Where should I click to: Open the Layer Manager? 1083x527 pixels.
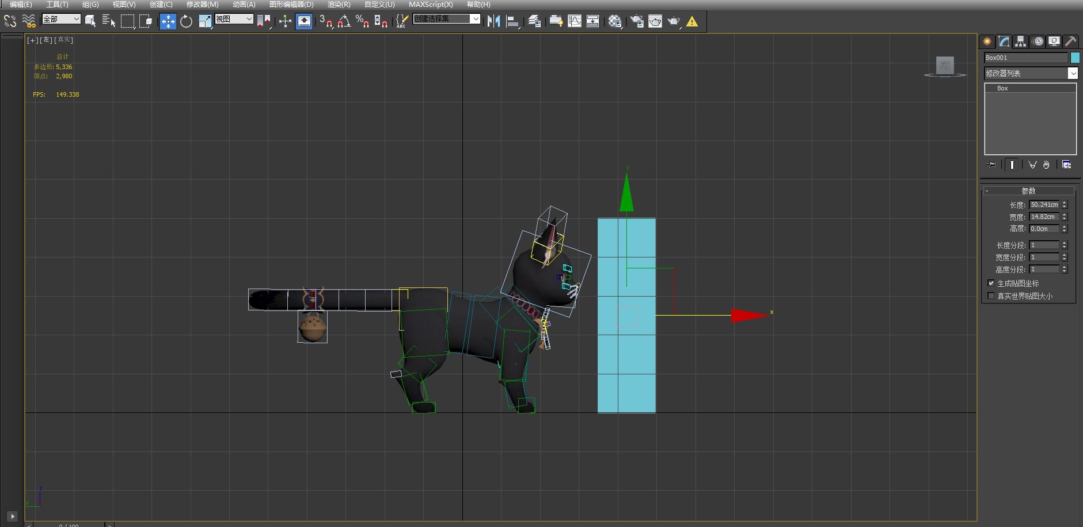coord(534,21)
